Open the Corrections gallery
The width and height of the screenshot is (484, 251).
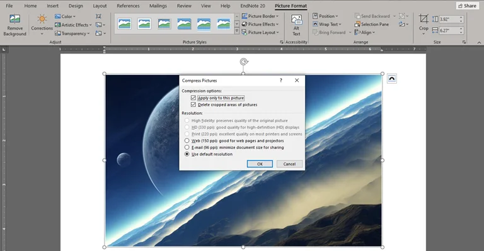pos(42,25)
